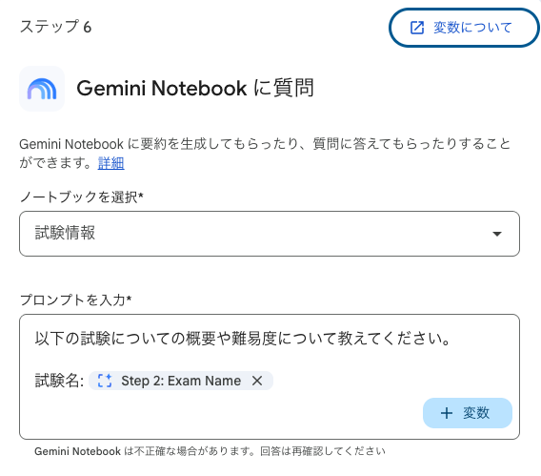Place cursor after 試験名: label in prompt
541x476 pixels.
(86, 381)
